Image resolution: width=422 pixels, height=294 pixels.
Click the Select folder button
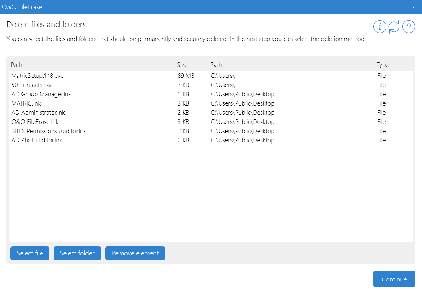click(x=77, y=253)
